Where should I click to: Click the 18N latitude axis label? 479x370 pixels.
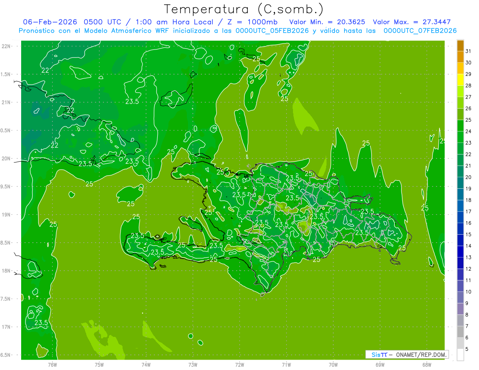click(6, 271)
